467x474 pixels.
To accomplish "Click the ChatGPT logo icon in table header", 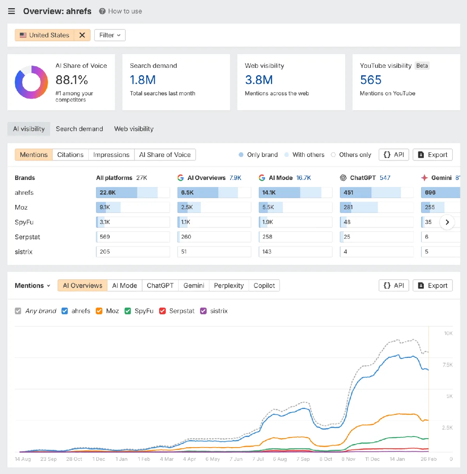I will [x=343, y=178].
